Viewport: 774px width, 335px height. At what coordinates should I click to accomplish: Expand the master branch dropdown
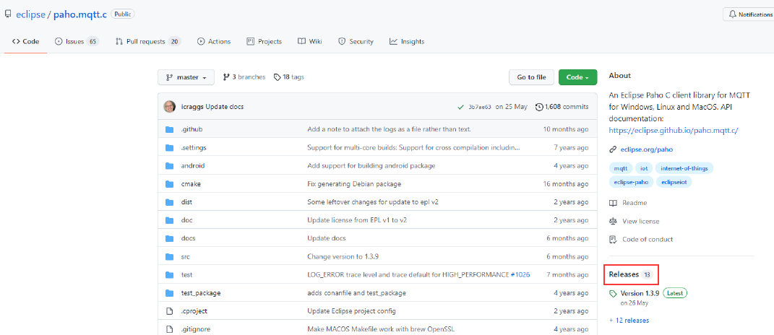click(186, 77)
